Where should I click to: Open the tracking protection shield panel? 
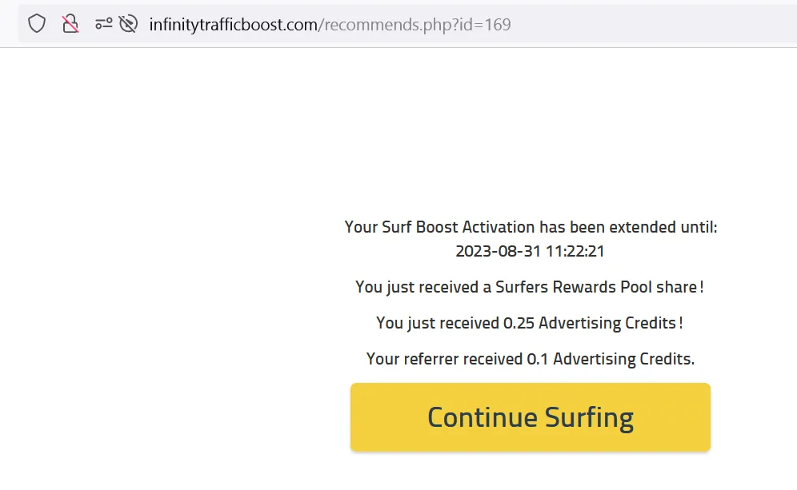click(x=37, y=24)
